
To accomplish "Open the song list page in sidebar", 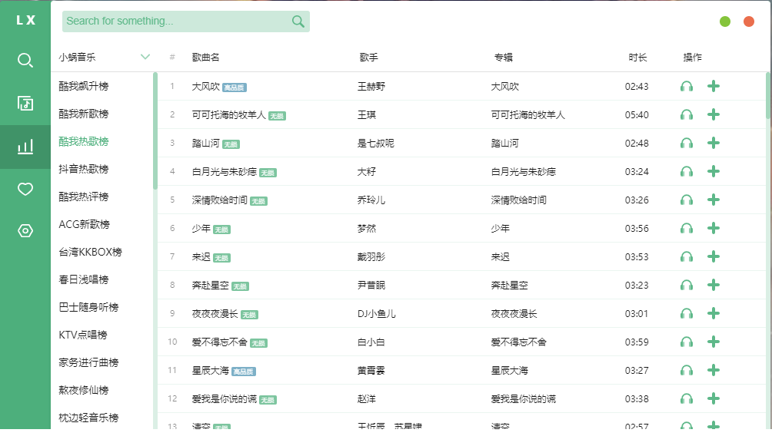I will tap(24, 102).
